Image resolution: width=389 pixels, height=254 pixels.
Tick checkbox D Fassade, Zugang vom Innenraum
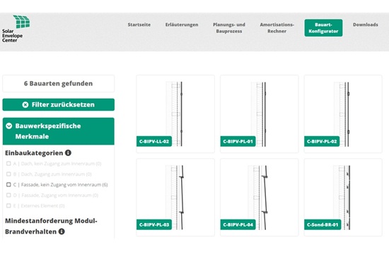click(8, 195)
